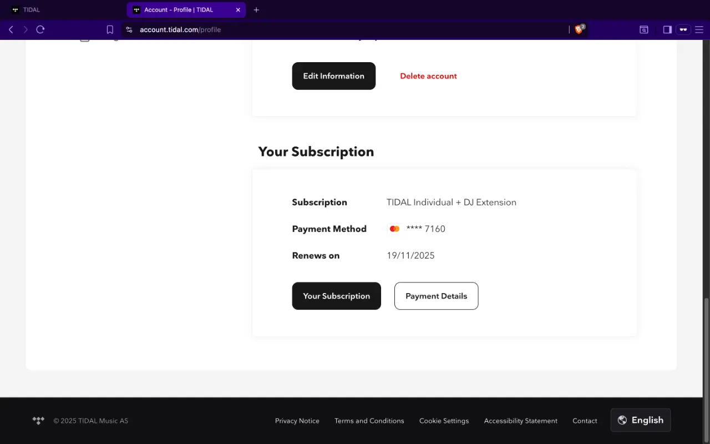Close the Account - Profile tab
The image size is (710, 444).
(238, 10)
